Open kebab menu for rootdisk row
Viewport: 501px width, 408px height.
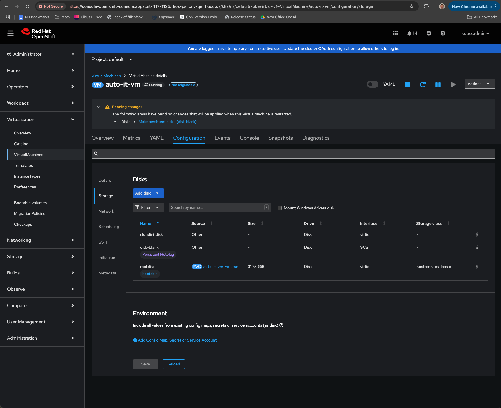[x=477, y=267]
